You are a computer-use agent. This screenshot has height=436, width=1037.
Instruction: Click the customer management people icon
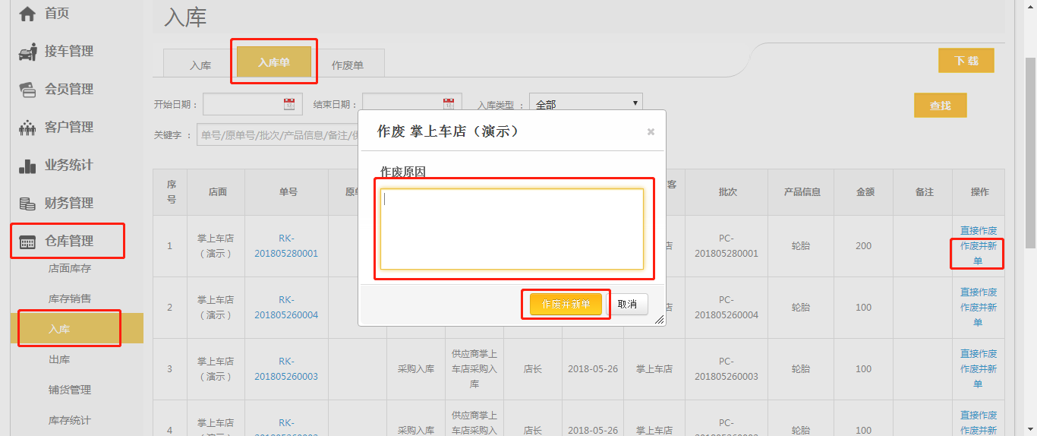(x=27, y=128)
